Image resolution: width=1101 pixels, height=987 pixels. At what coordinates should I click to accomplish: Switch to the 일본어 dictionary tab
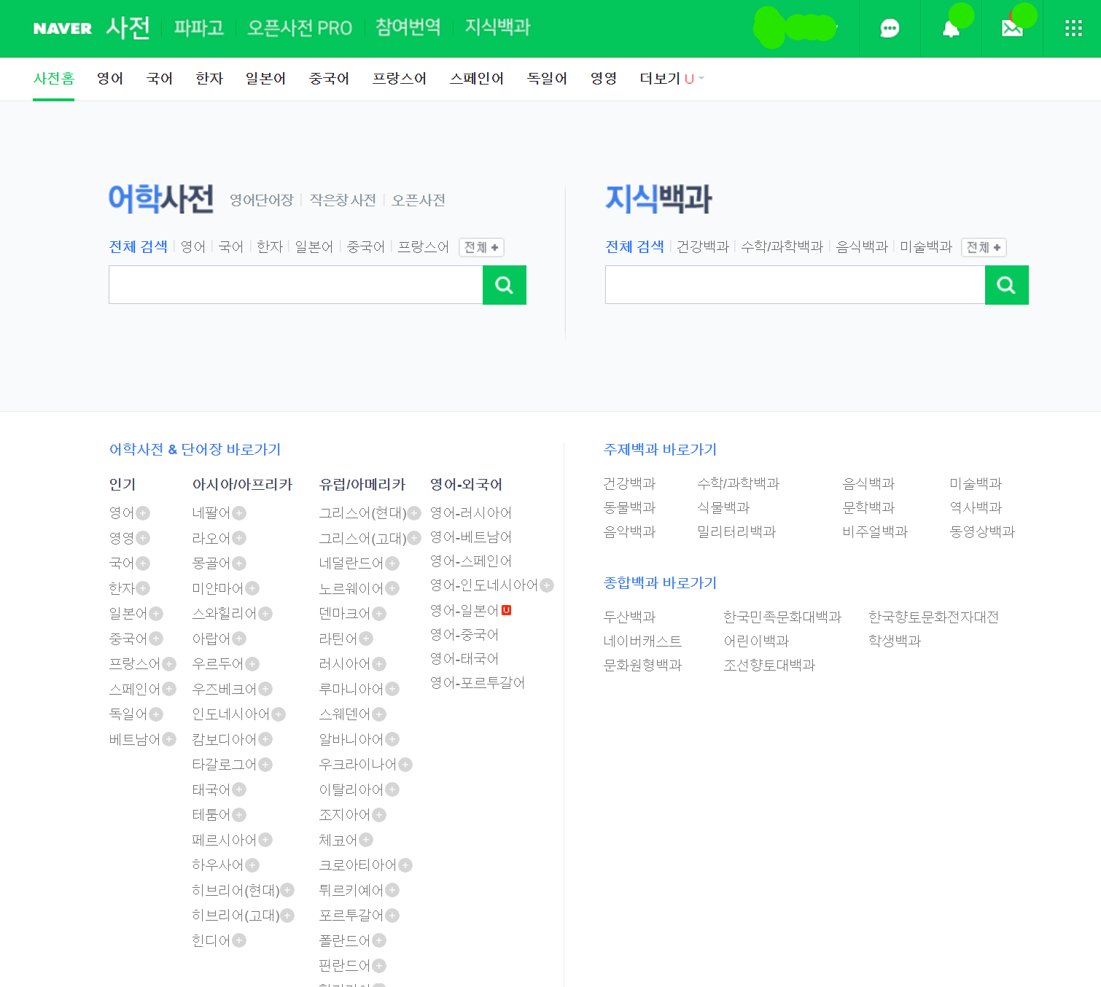pyautogui.click(x=265, y=79)
